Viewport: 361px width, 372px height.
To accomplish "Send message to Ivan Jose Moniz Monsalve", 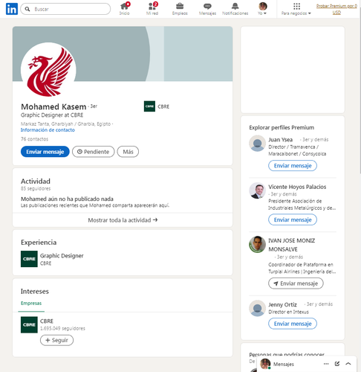I will pos(296,283).
